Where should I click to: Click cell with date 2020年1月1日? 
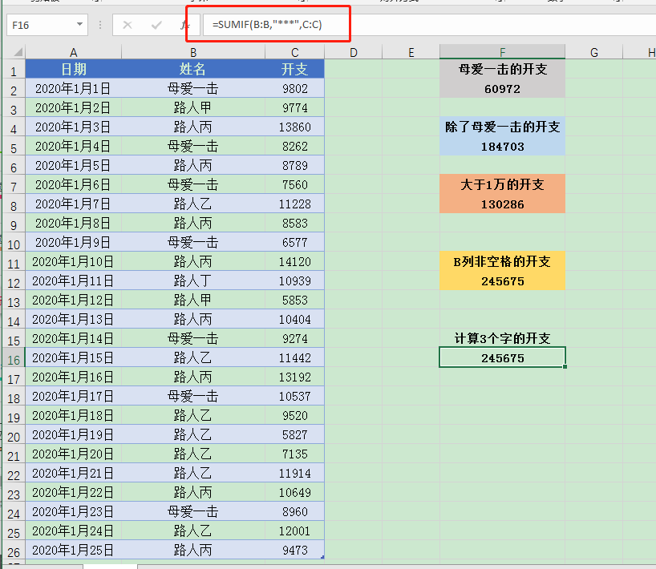coord(74,88)
